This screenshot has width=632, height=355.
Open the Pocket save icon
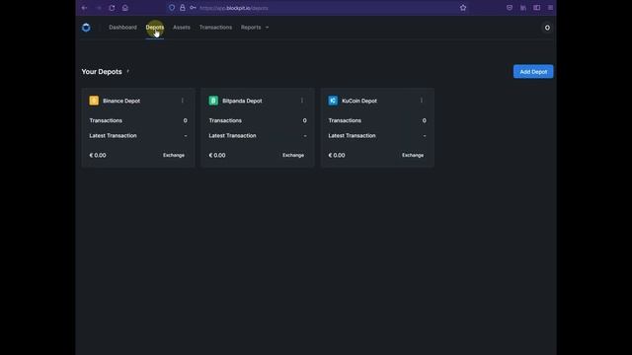510,8
